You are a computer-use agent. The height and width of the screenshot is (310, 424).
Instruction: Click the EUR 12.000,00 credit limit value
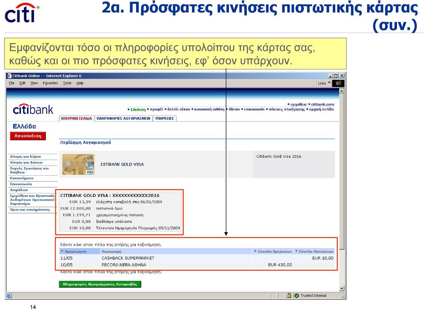[x=76, y=208]
